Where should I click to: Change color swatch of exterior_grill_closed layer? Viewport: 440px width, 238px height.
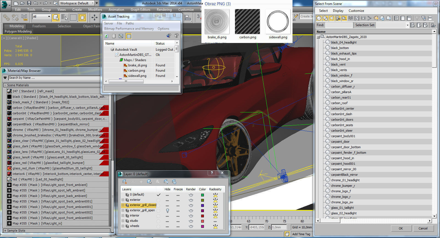click(x=202, y=205)
